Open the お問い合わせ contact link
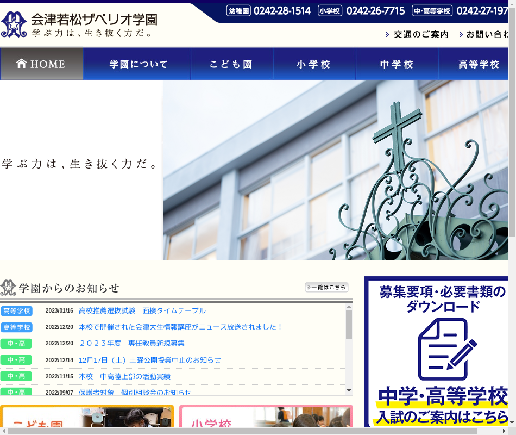Screen dimensions: 516x435 click(484, 34)
